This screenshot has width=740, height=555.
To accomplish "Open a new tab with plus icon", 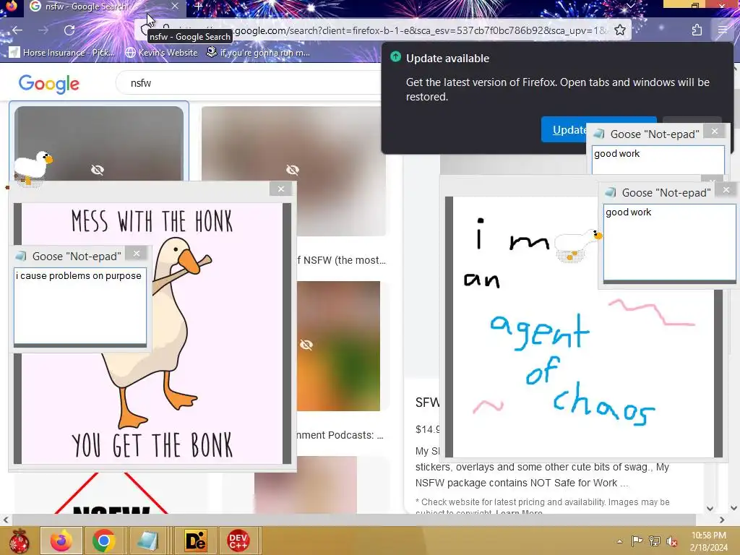I will pyautogui.click(x=199, y=7).
